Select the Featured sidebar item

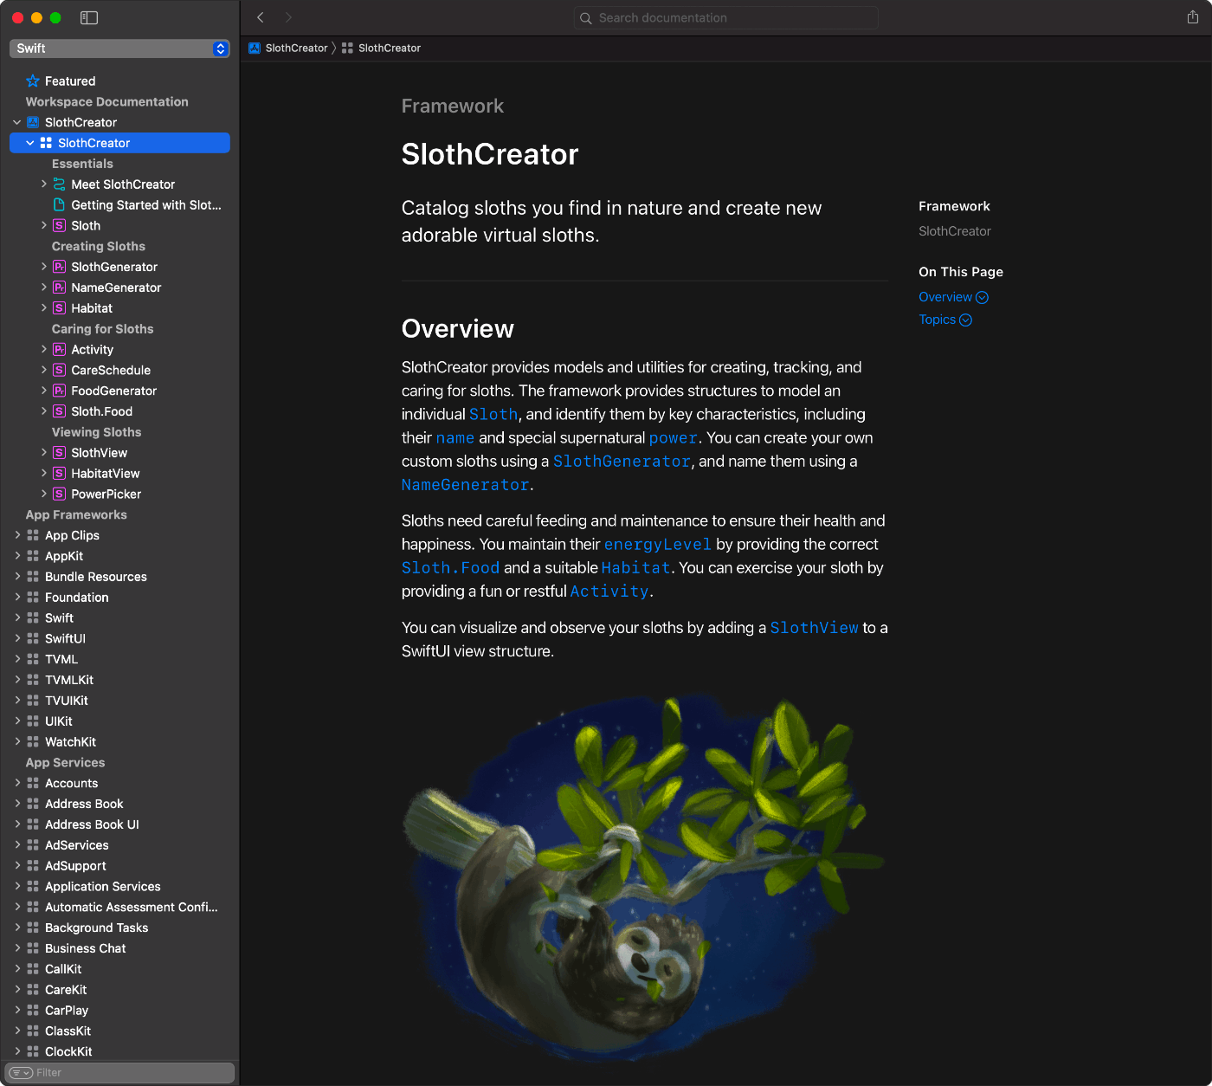[x=119, y=81]
